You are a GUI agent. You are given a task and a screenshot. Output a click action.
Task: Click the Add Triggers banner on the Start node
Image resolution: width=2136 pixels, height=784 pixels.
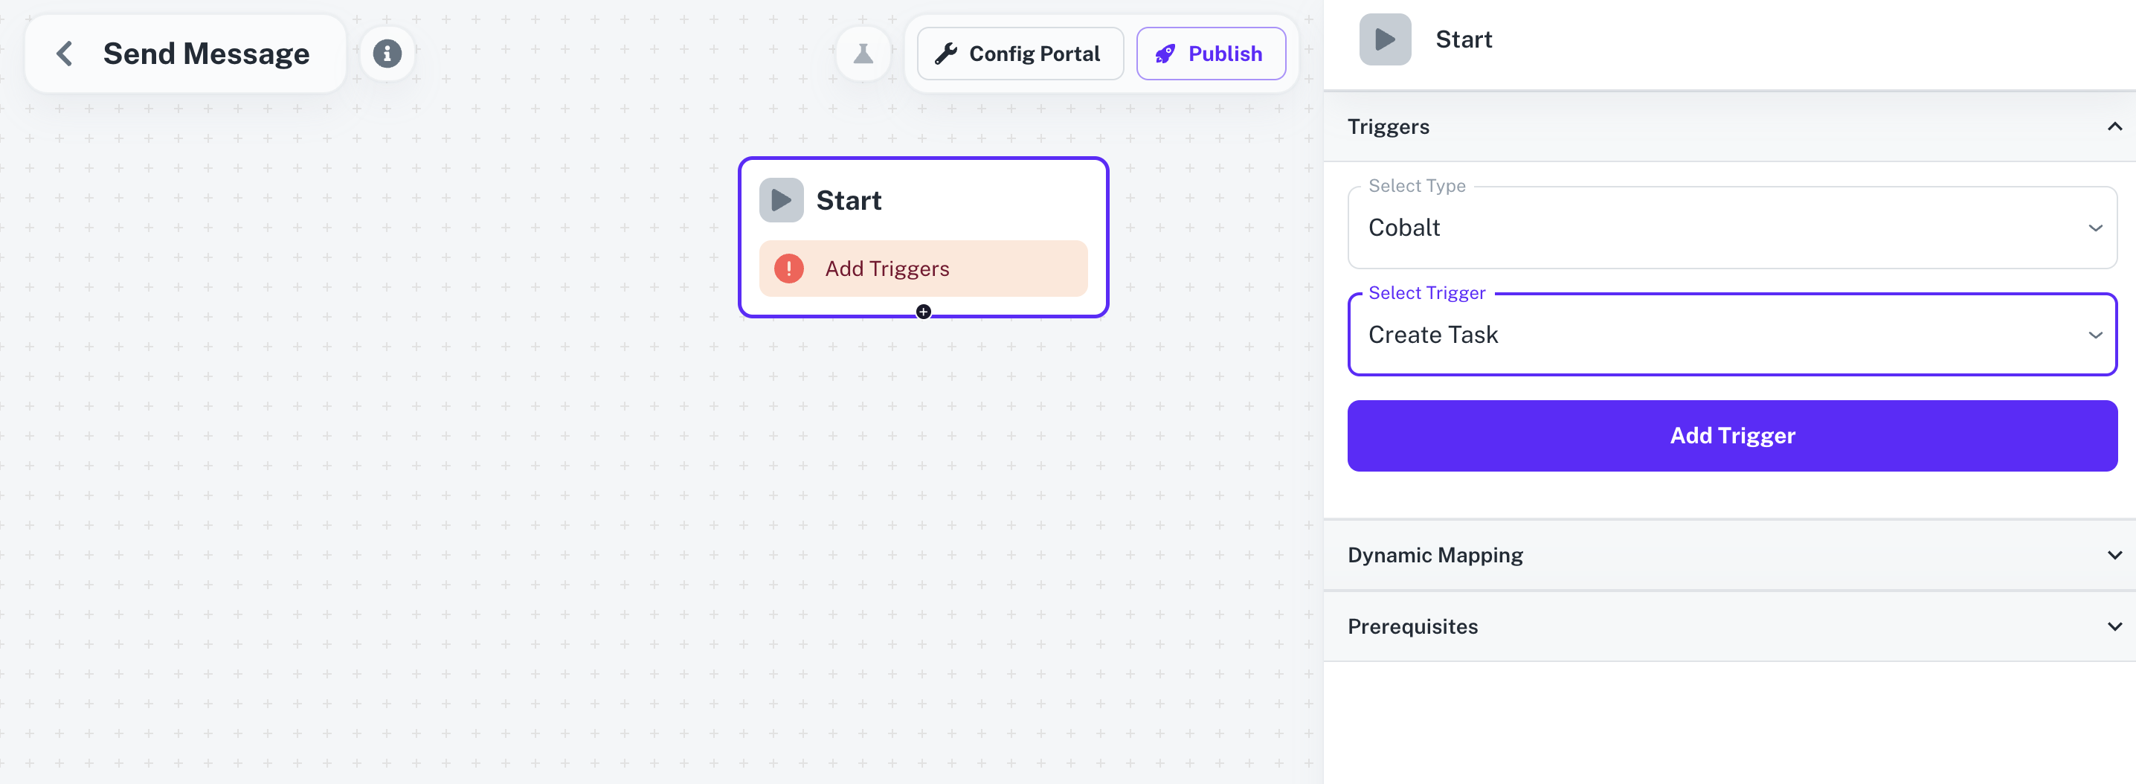[x=923, y=268]
